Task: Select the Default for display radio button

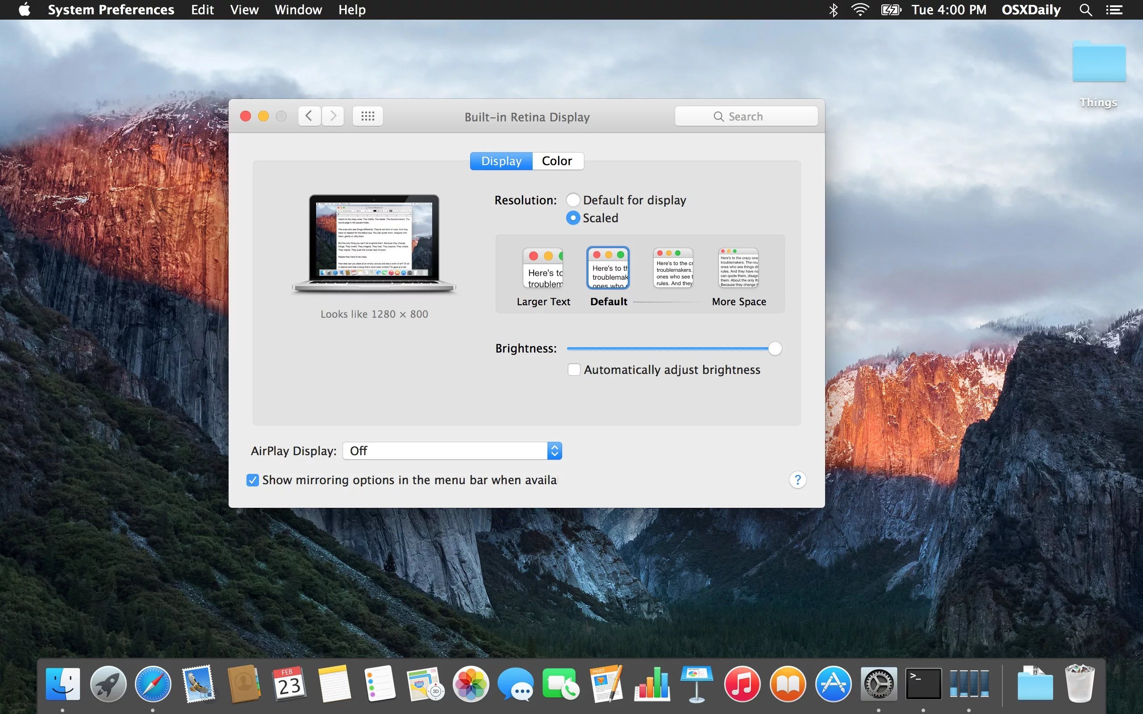Action: tap(573, 200)
